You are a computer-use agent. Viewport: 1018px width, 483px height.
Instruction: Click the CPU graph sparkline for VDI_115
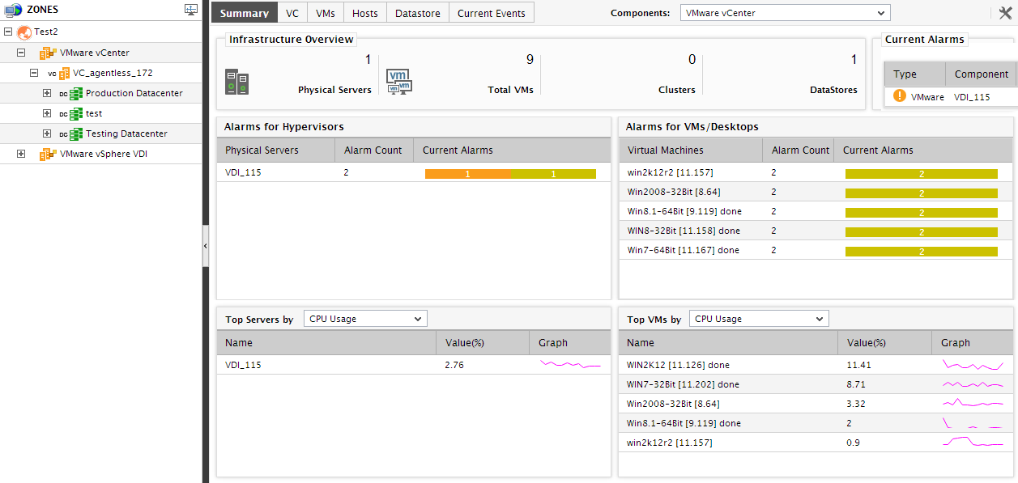point(571,365)
